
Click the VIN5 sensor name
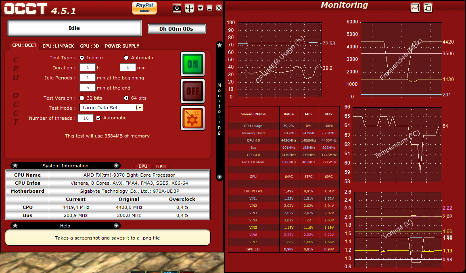pyautogui.click(x=253, y=227)
